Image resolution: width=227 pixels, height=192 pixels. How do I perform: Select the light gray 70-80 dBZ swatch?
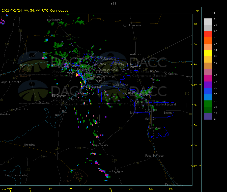[x=208, y=22]
